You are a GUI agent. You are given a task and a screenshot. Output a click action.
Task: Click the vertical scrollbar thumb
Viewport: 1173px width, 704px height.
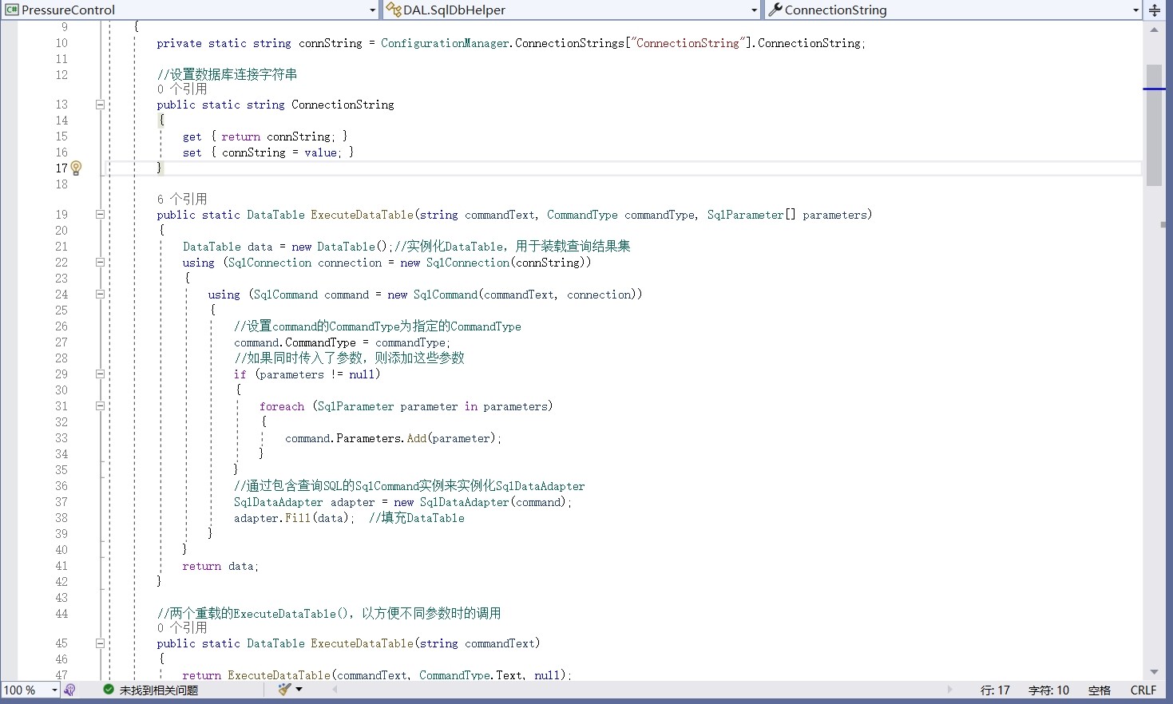pos(1154,125)
